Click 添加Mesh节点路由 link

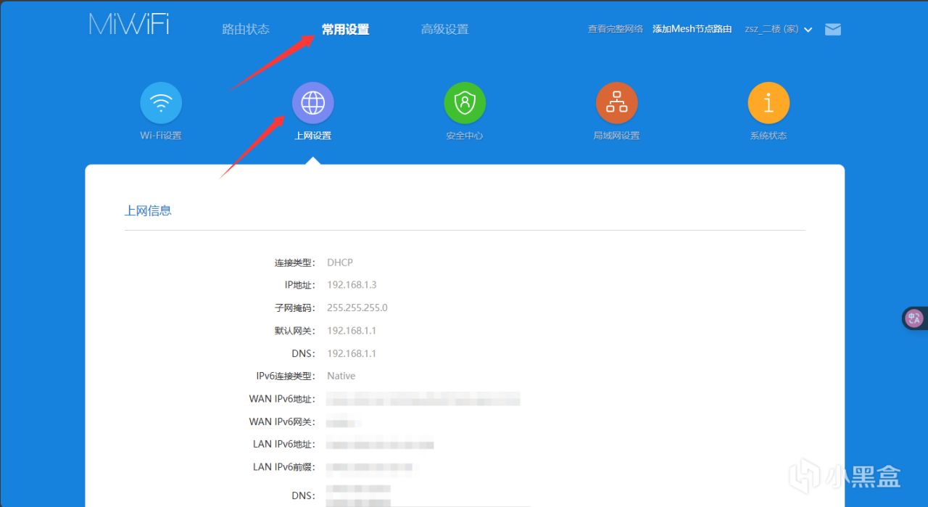[x=692, y=30]
